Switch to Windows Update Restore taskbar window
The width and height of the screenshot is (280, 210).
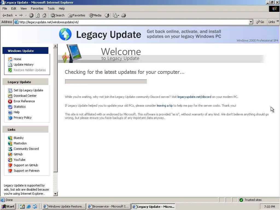click(x=64, y=206)
